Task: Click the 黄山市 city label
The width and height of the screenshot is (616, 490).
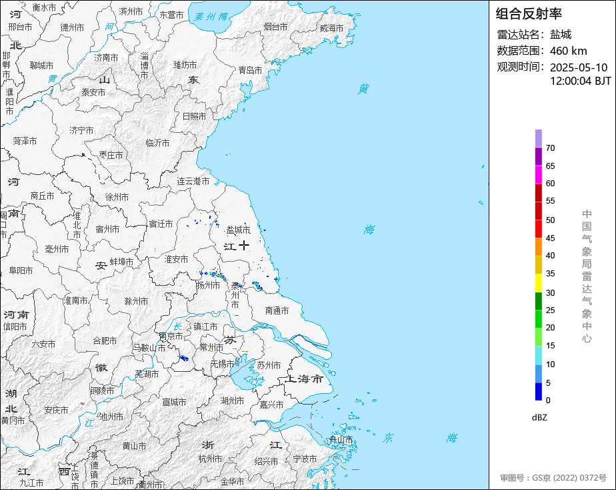Action: click(x=135, y=446)
